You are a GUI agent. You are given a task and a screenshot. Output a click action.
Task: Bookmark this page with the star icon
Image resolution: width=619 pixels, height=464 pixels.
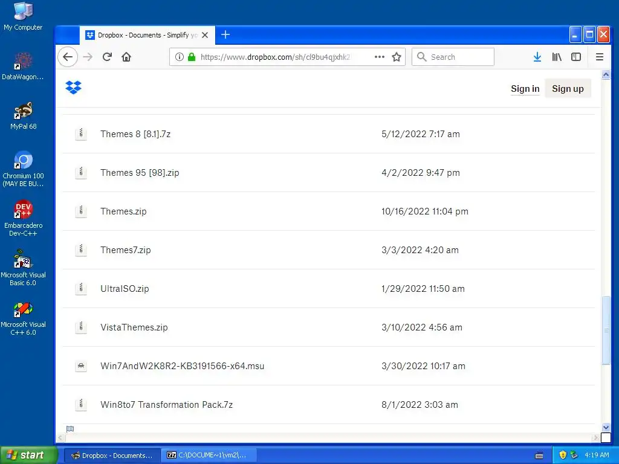[397, 57]
